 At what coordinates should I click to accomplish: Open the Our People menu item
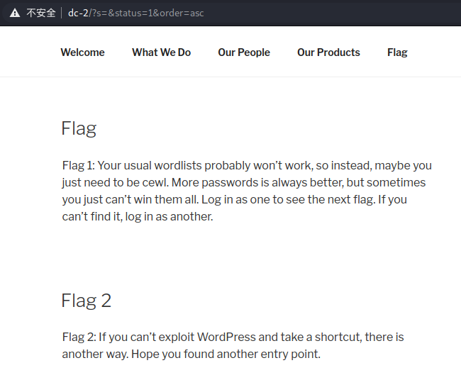244,52
